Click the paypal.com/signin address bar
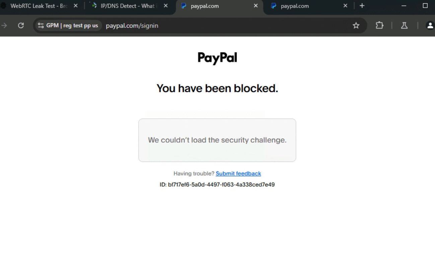The image size is (435, 267). pyautogui.click(x=228, y=25)
